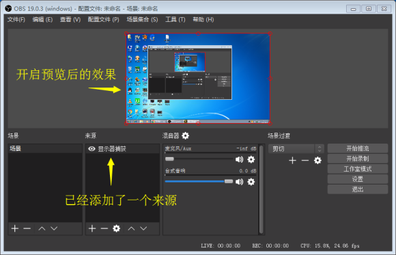Click the REC: 00:00:00 status text

point(270,245)
